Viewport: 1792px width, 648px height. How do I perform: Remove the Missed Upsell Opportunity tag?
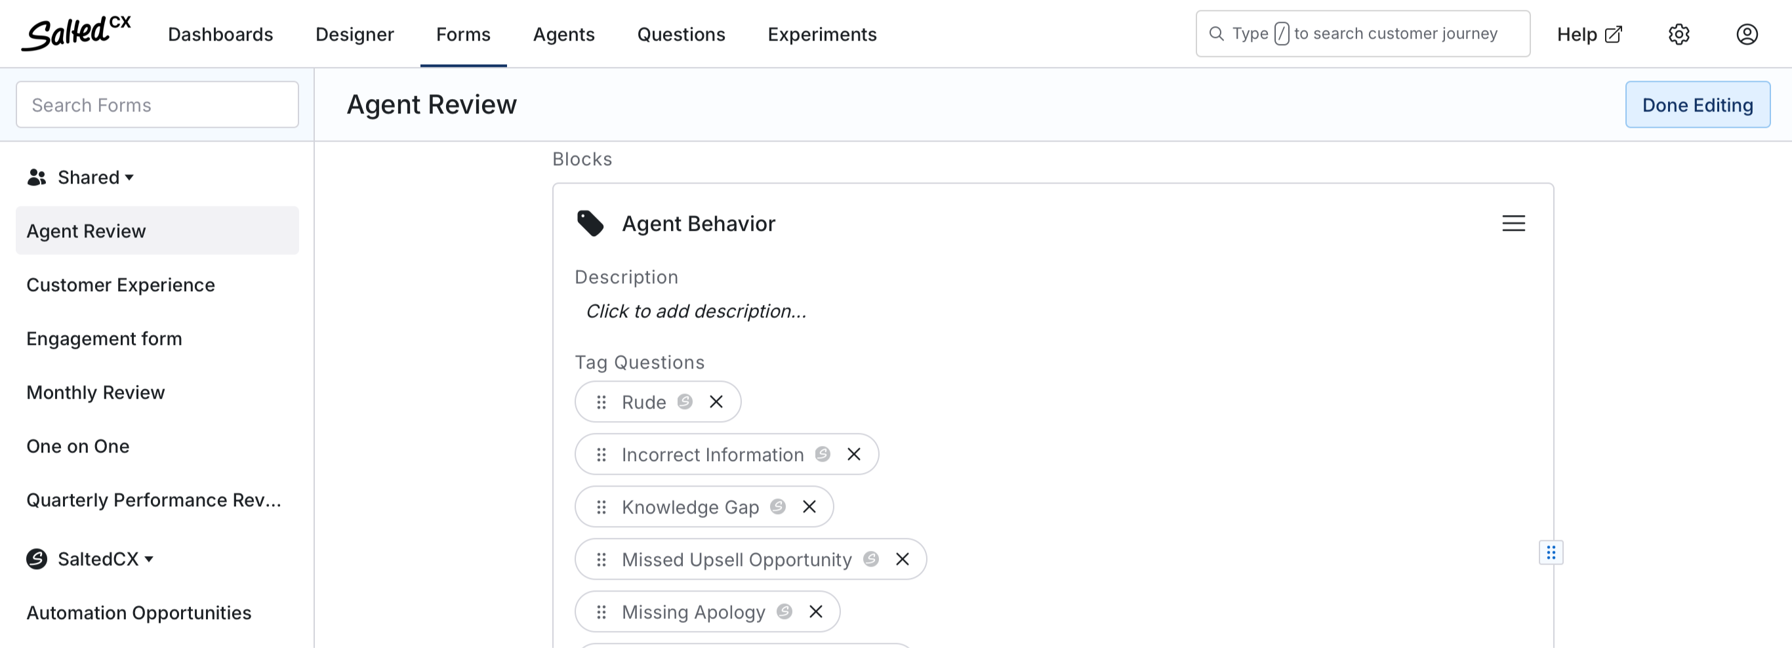tap(903, 559)
